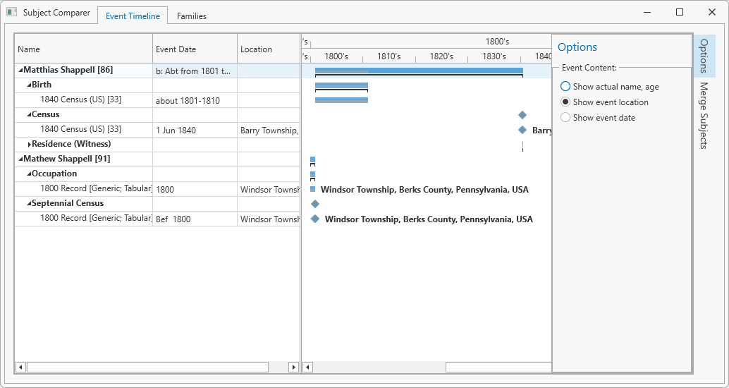Viewport: 729px width, 388px height.
Task: Click right arrow of name grid scrollbar
Action: pos(294,368)
